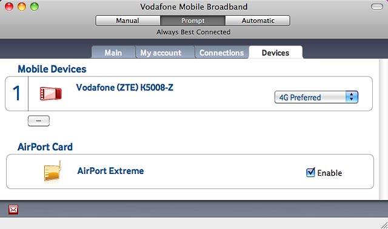The image size is (388, 229).
Task: Select Manual connection mode
Action: coord(128,21)
